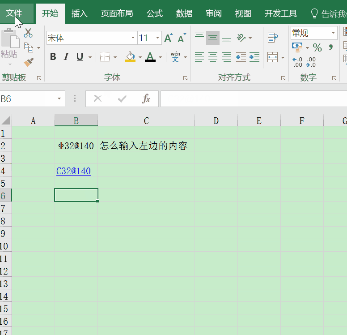Click the Copy icon

pyautogui.click(x=29, y=47)
